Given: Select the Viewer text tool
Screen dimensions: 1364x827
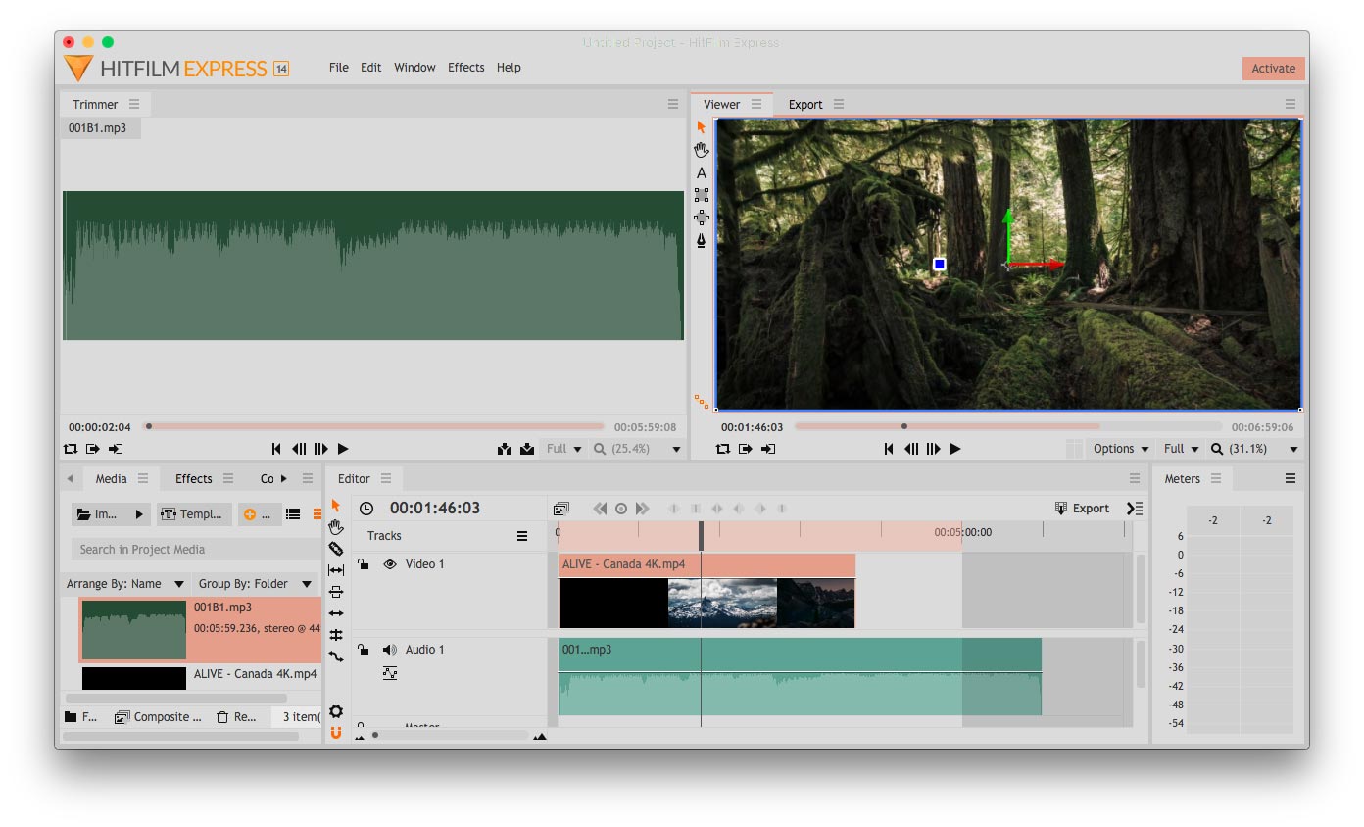Looking at the screenshot, I should point(701,172).
